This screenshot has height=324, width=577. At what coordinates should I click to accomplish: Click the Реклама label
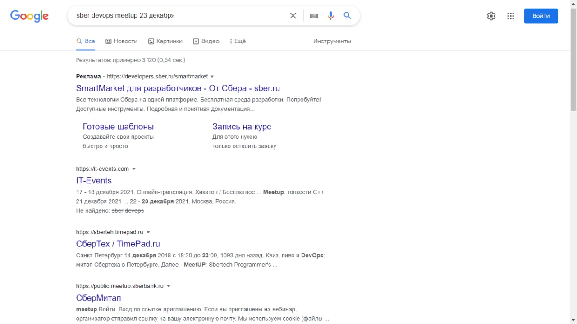(88, 77)
